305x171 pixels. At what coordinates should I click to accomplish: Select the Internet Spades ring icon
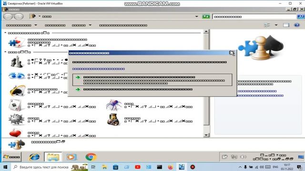pos(17,91)
